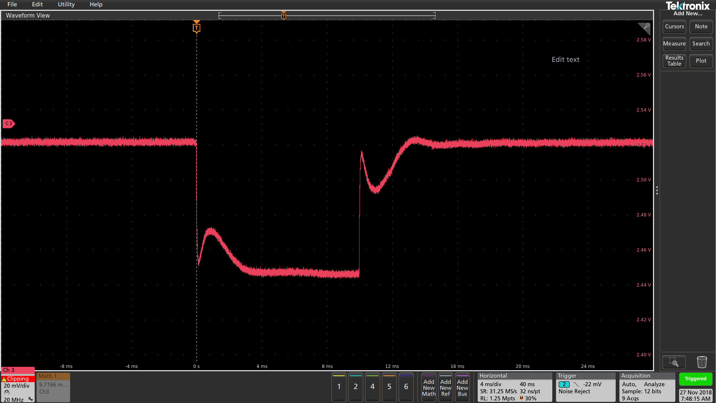
Task: Click the Sample: 12 bits text
Action: (641, 391)
